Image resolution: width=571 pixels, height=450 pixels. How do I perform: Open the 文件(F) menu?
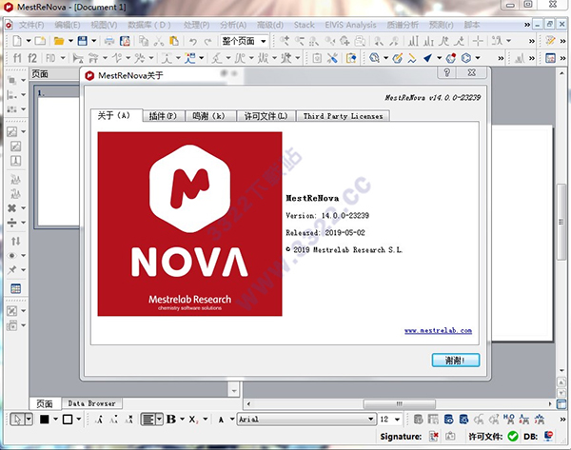(31, 25)
